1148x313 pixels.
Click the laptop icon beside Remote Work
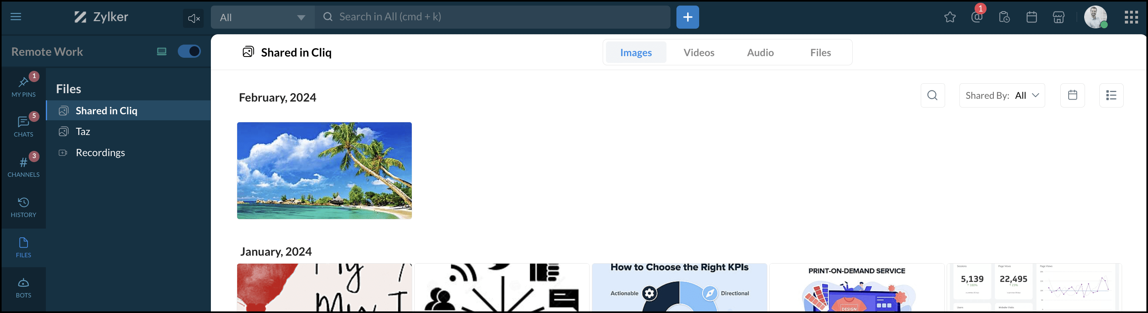point(162,52)
